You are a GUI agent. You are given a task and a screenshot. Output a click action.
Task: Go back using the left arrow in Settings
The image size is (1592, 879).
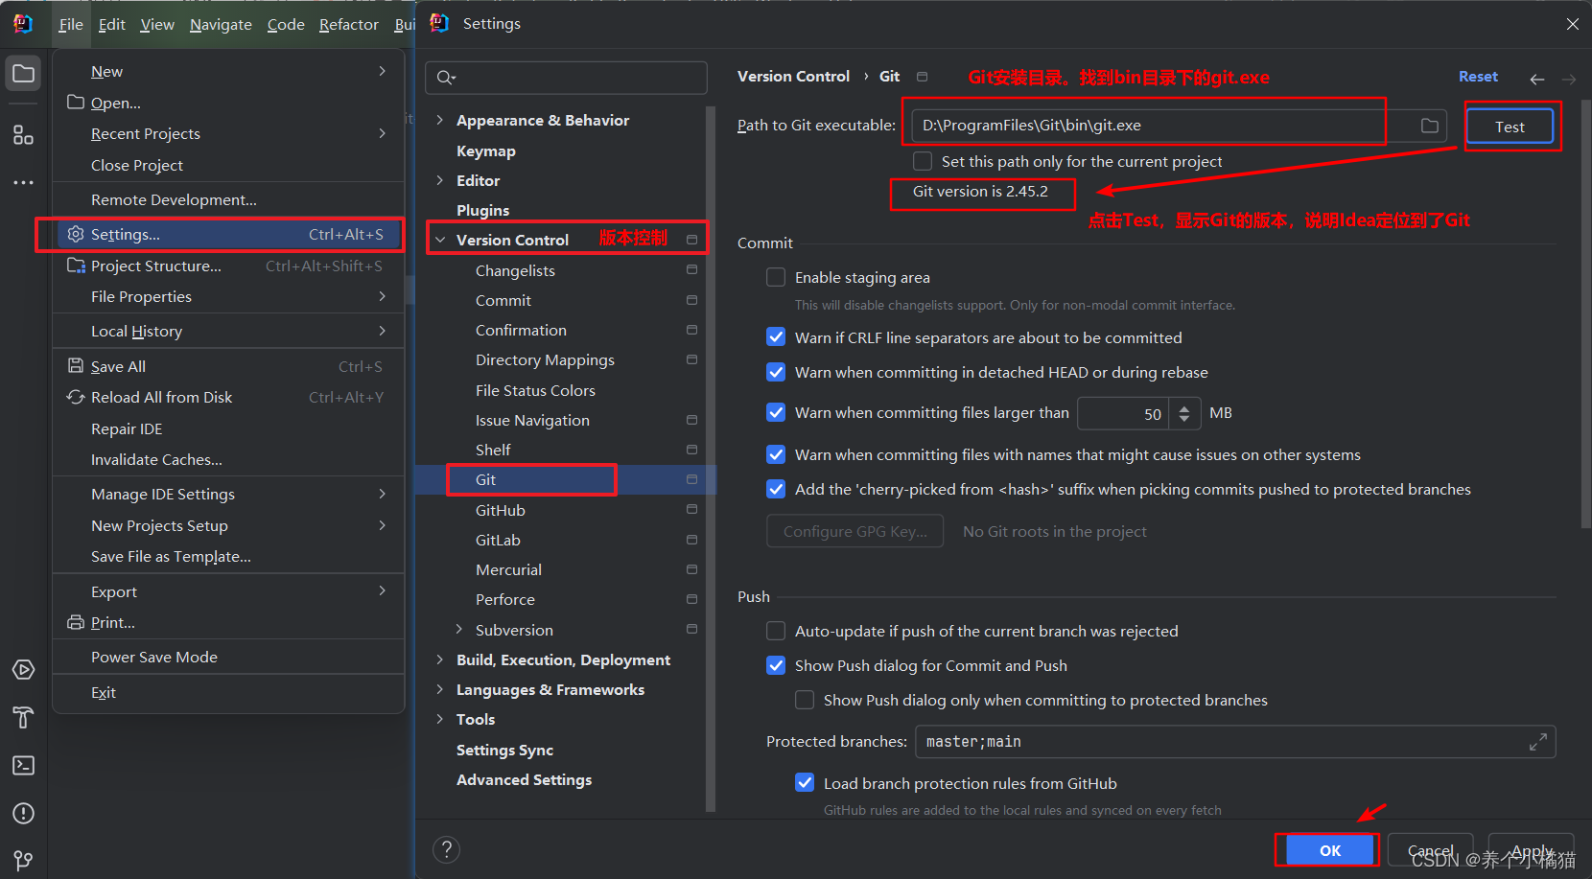tap(1536, 79)
